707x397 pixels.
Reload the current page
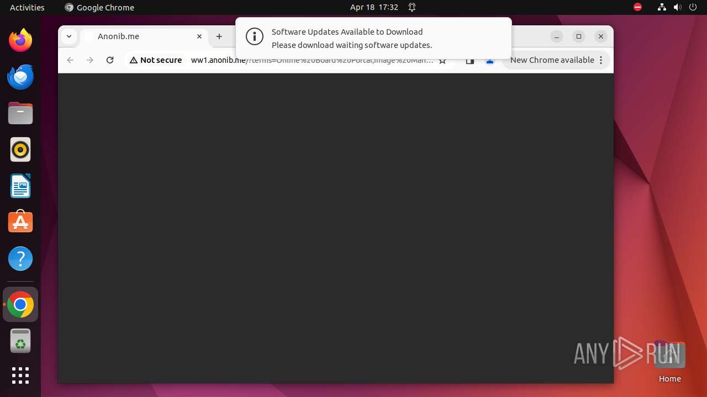pos(110,60)
